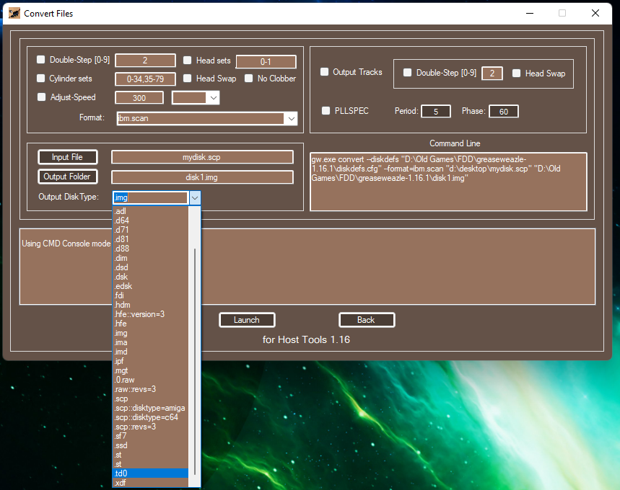Tick the Adjust-Speed checkbox

pyautogui.click(x=41, y=97)
